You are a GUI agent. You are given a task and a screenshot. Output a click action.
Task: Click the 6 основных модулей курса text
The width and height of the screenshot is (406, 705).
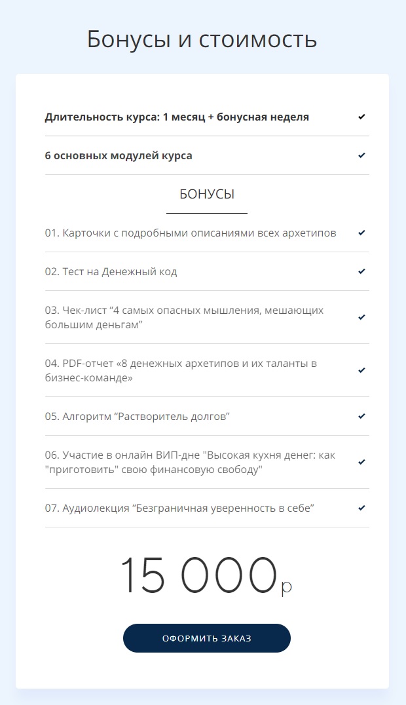click(119, 156)
